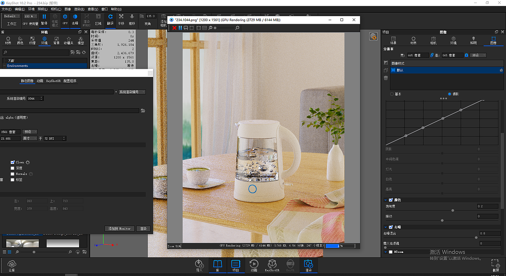The image size is (506, 276).
Task: Click the duplicate image style icon
Action: [386, 70]
